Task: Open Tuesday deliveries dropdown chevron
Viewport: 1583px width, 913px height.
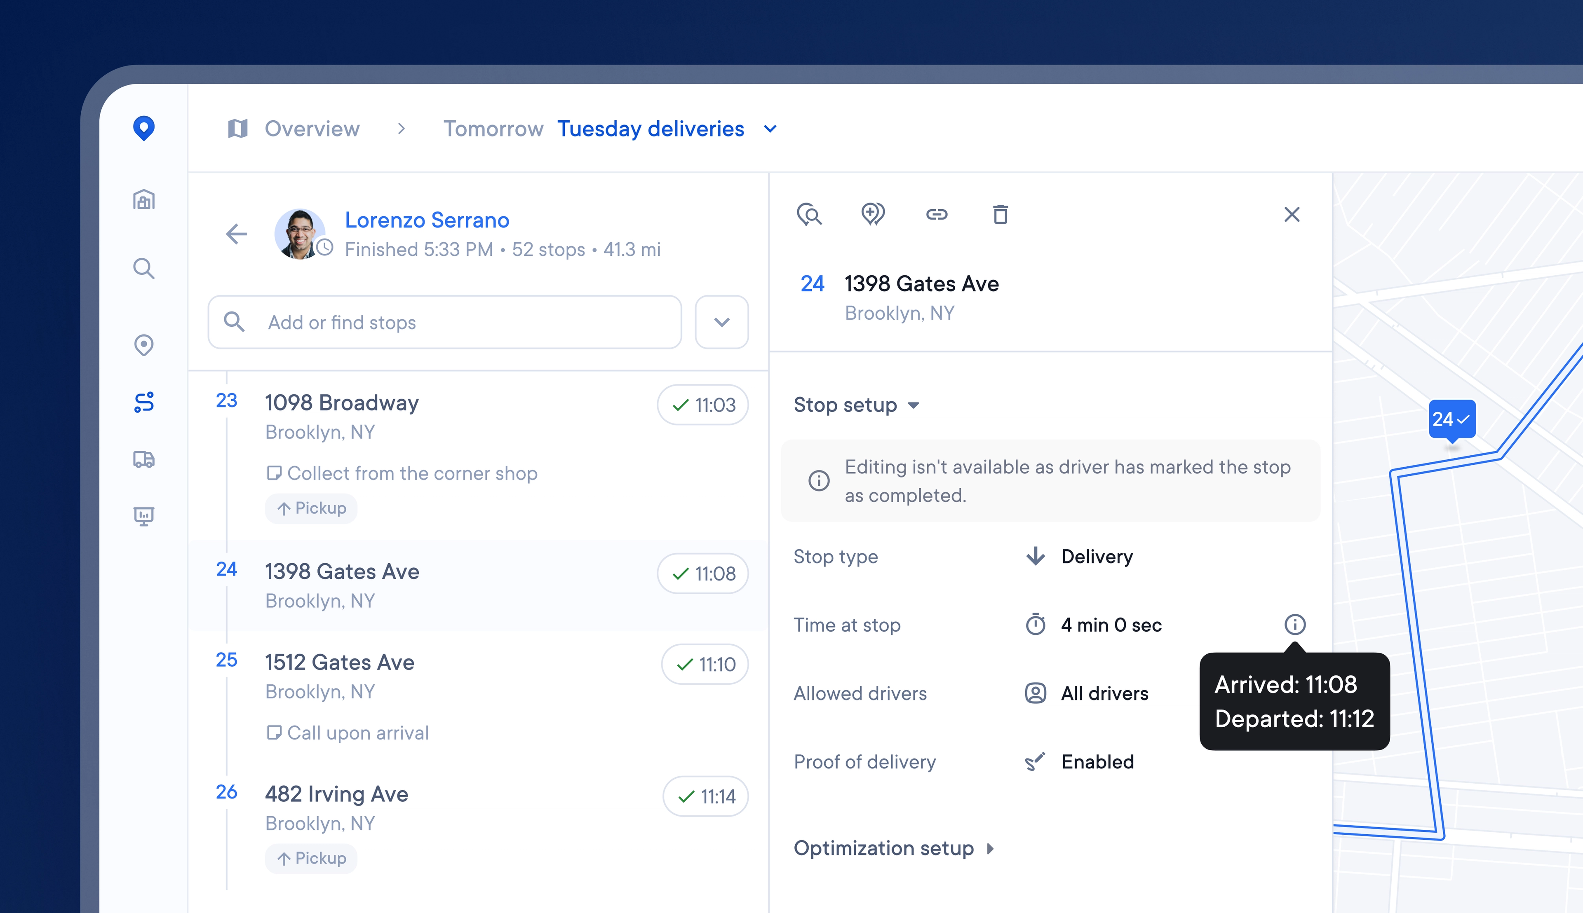Action: click(770, 129)
